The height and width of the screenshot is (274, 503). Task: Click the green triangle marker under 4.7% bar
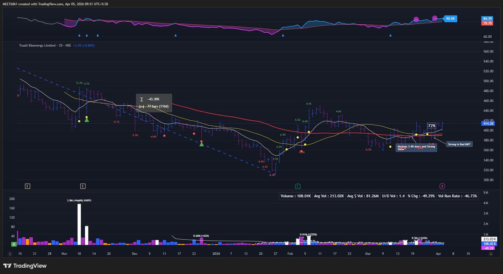click(87, 120)
